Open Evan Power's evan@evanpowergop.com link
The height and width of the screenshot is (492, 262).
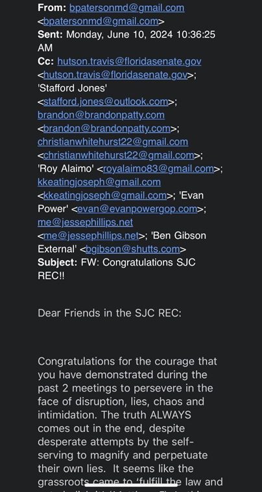pos(137,209)
